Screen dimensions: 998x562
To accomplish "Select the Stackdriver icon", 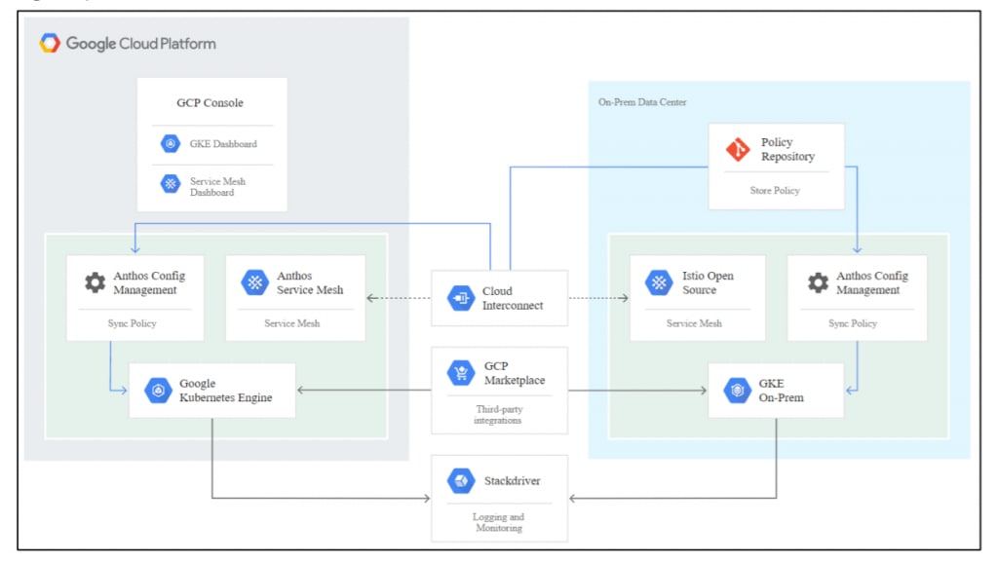I will [x=461, y=480].
